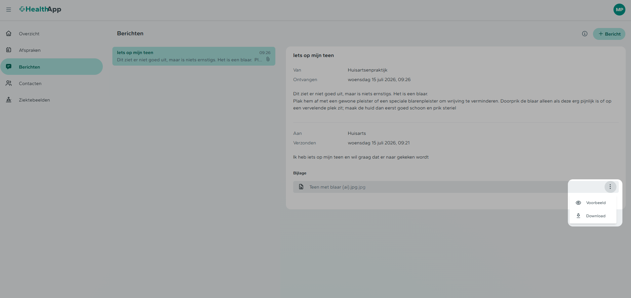Open the MP user profile avatar
The height and width of the screenshot is (298, 631).
tap(619, 10)
